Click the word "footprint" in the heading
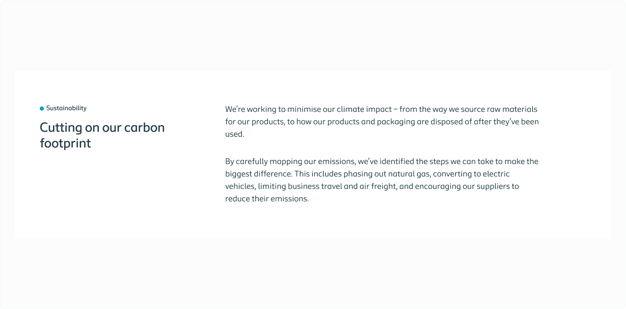 [65, 143]
